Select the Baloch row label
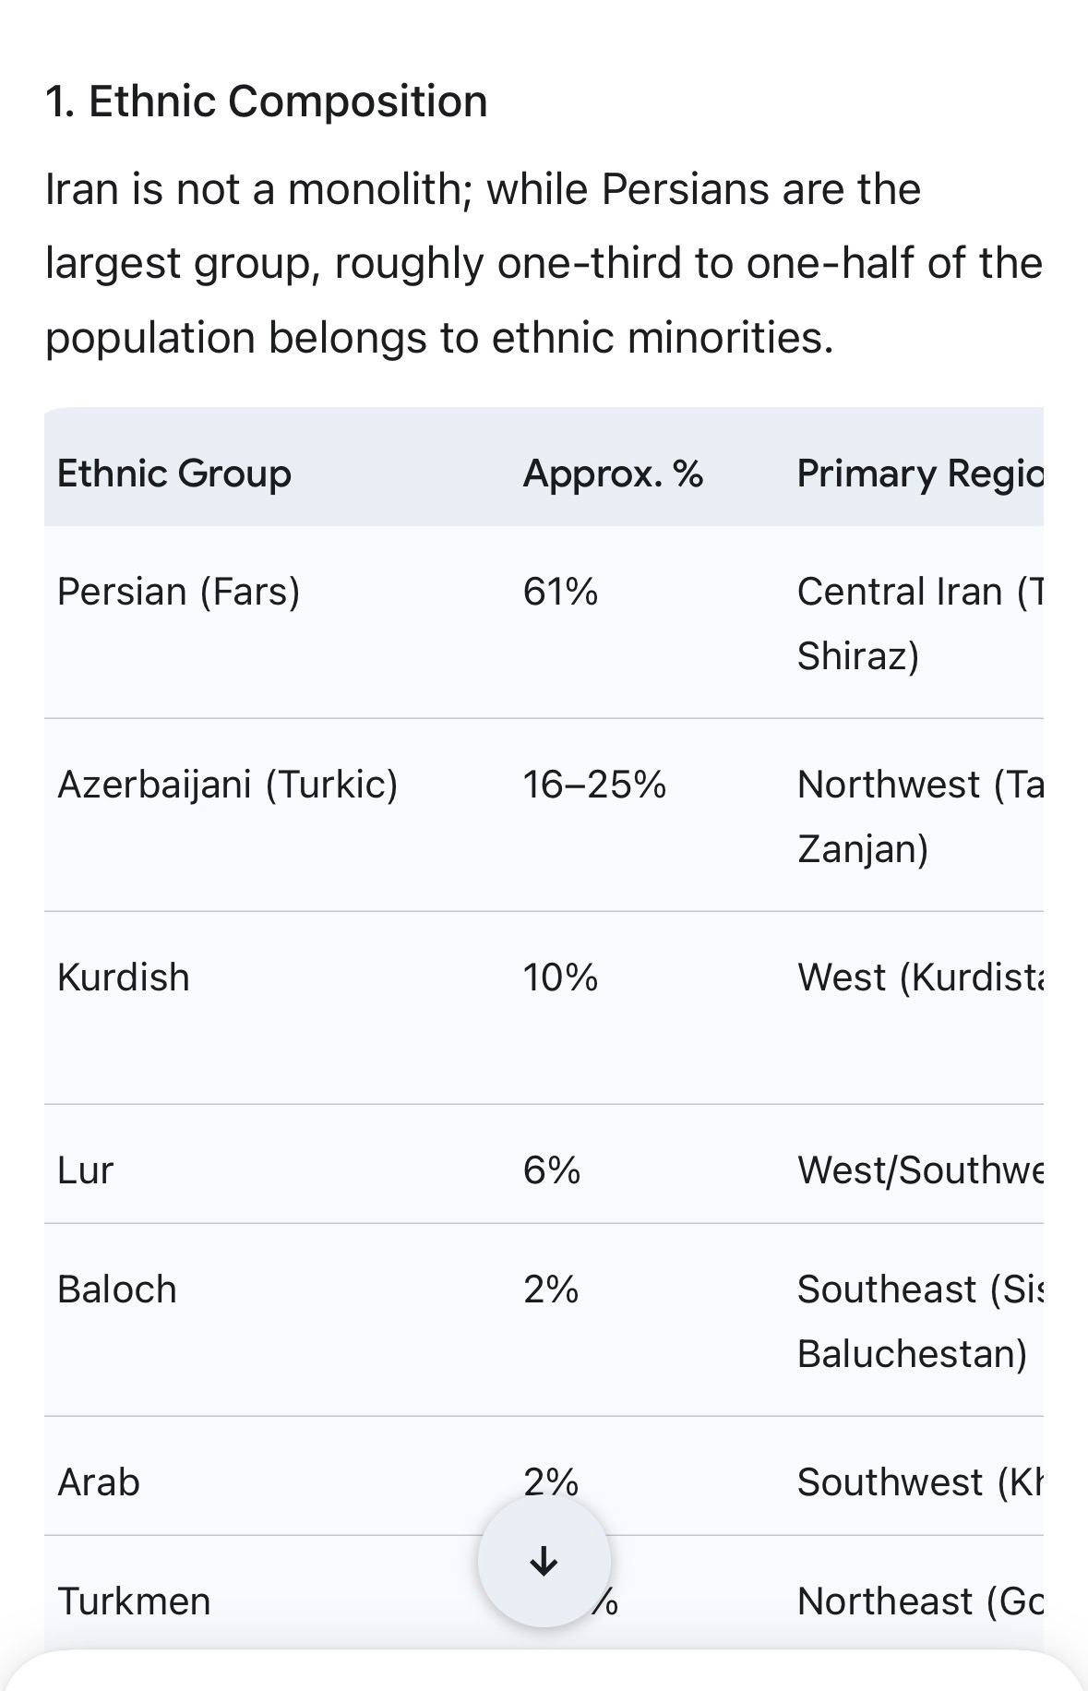Image resolution: width=1088 pixels, height=1691 pixels. [117, 1289]
